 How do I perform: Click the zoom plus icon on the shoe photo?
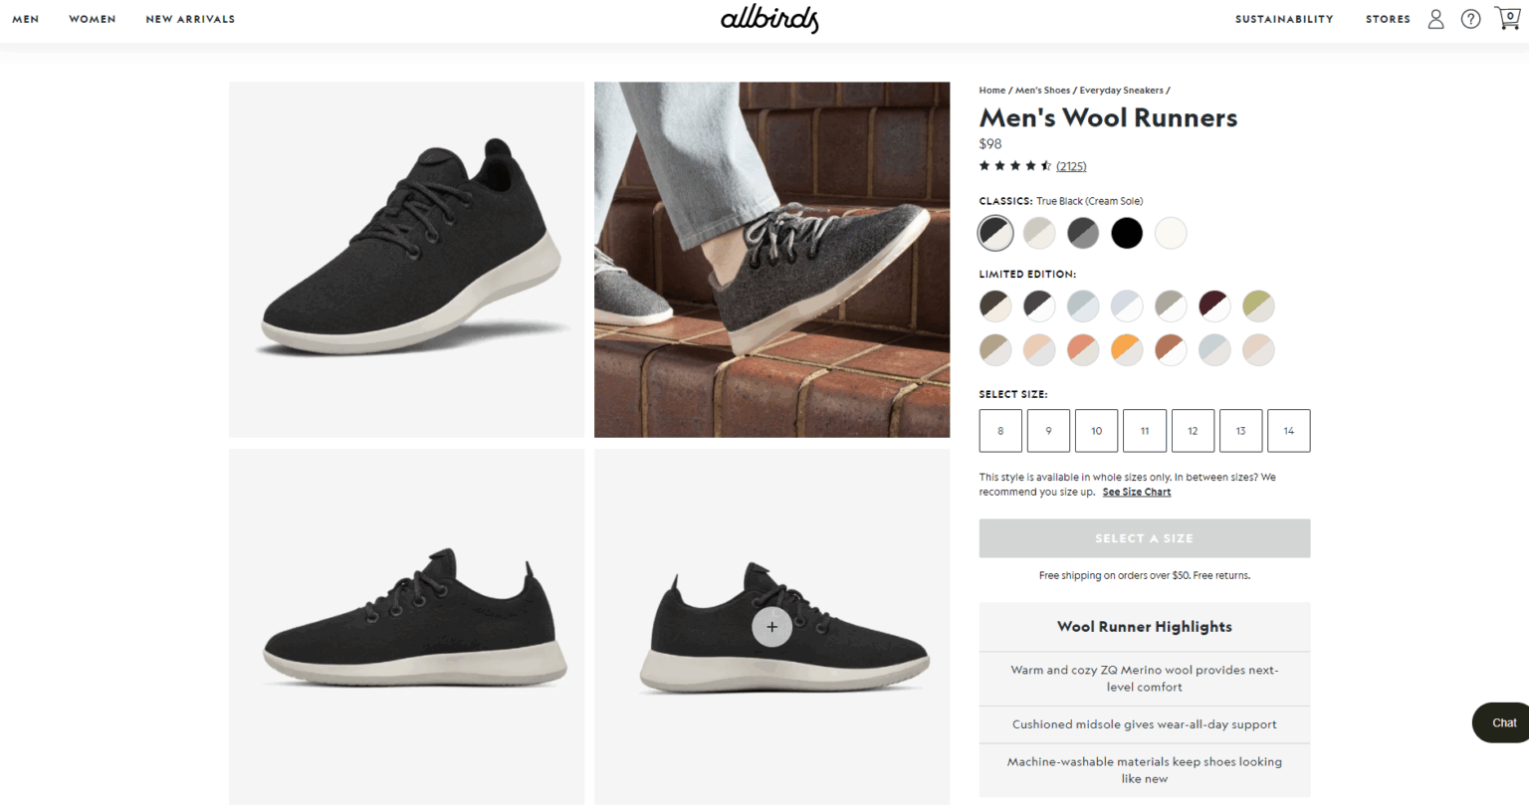point(771,627)
